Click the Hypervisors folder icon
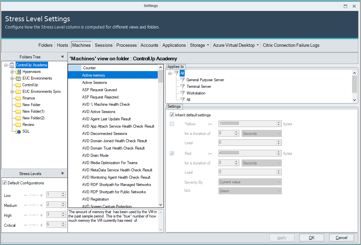 tap(19, 72)
